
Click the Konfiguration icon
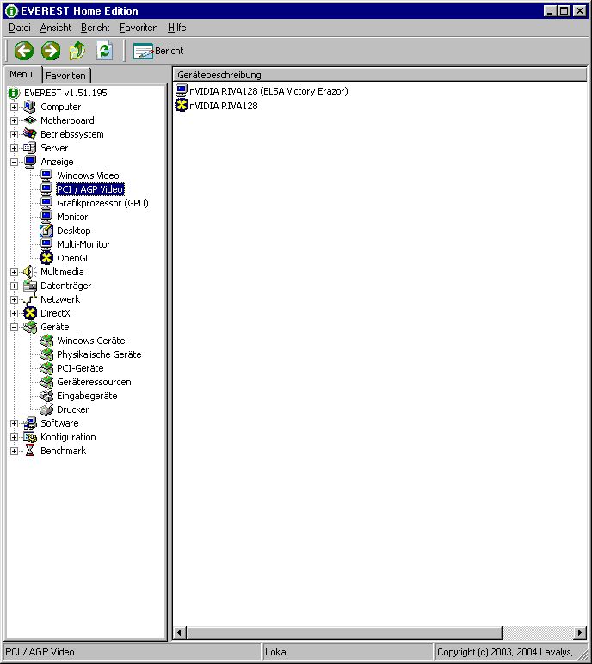[x=29, y=437]
